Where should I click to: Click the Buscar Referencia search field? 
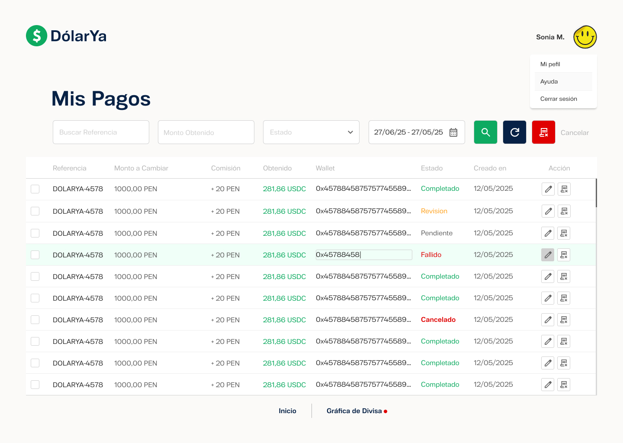click(x=101, y=132)
